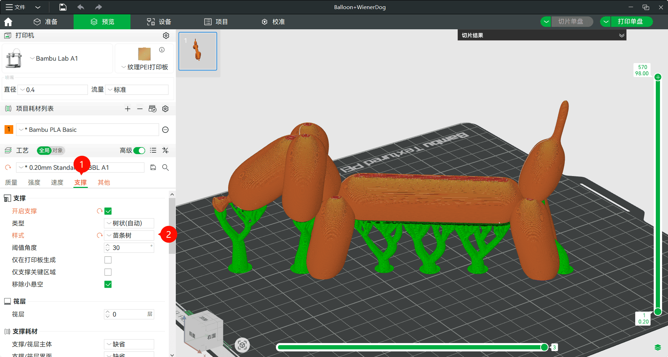Click the filament more options icon
Image resolution: width=668 pixels, height=357 pixels.
pyautogui.click(x=165, y=130)
